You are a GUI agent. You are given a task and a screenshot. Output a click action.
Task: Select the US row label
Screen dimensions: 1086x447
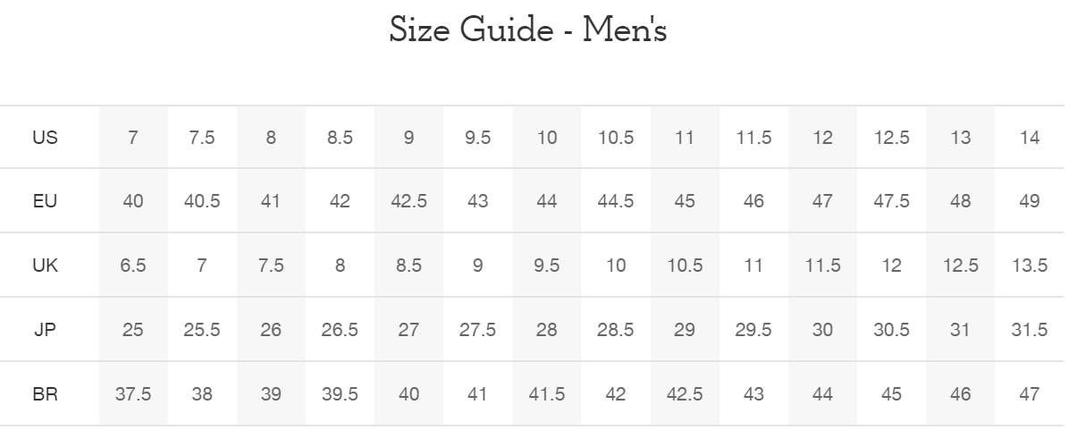45,138
